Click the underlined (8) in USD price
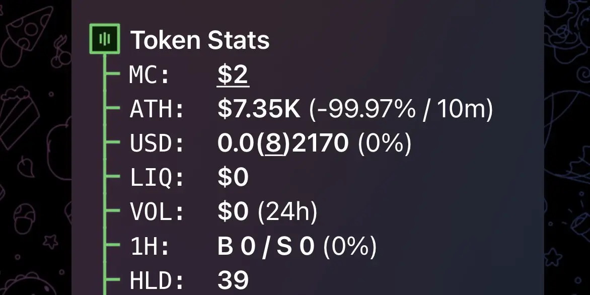The width and height of the screenshot is (590, 295). pos(273,143)
